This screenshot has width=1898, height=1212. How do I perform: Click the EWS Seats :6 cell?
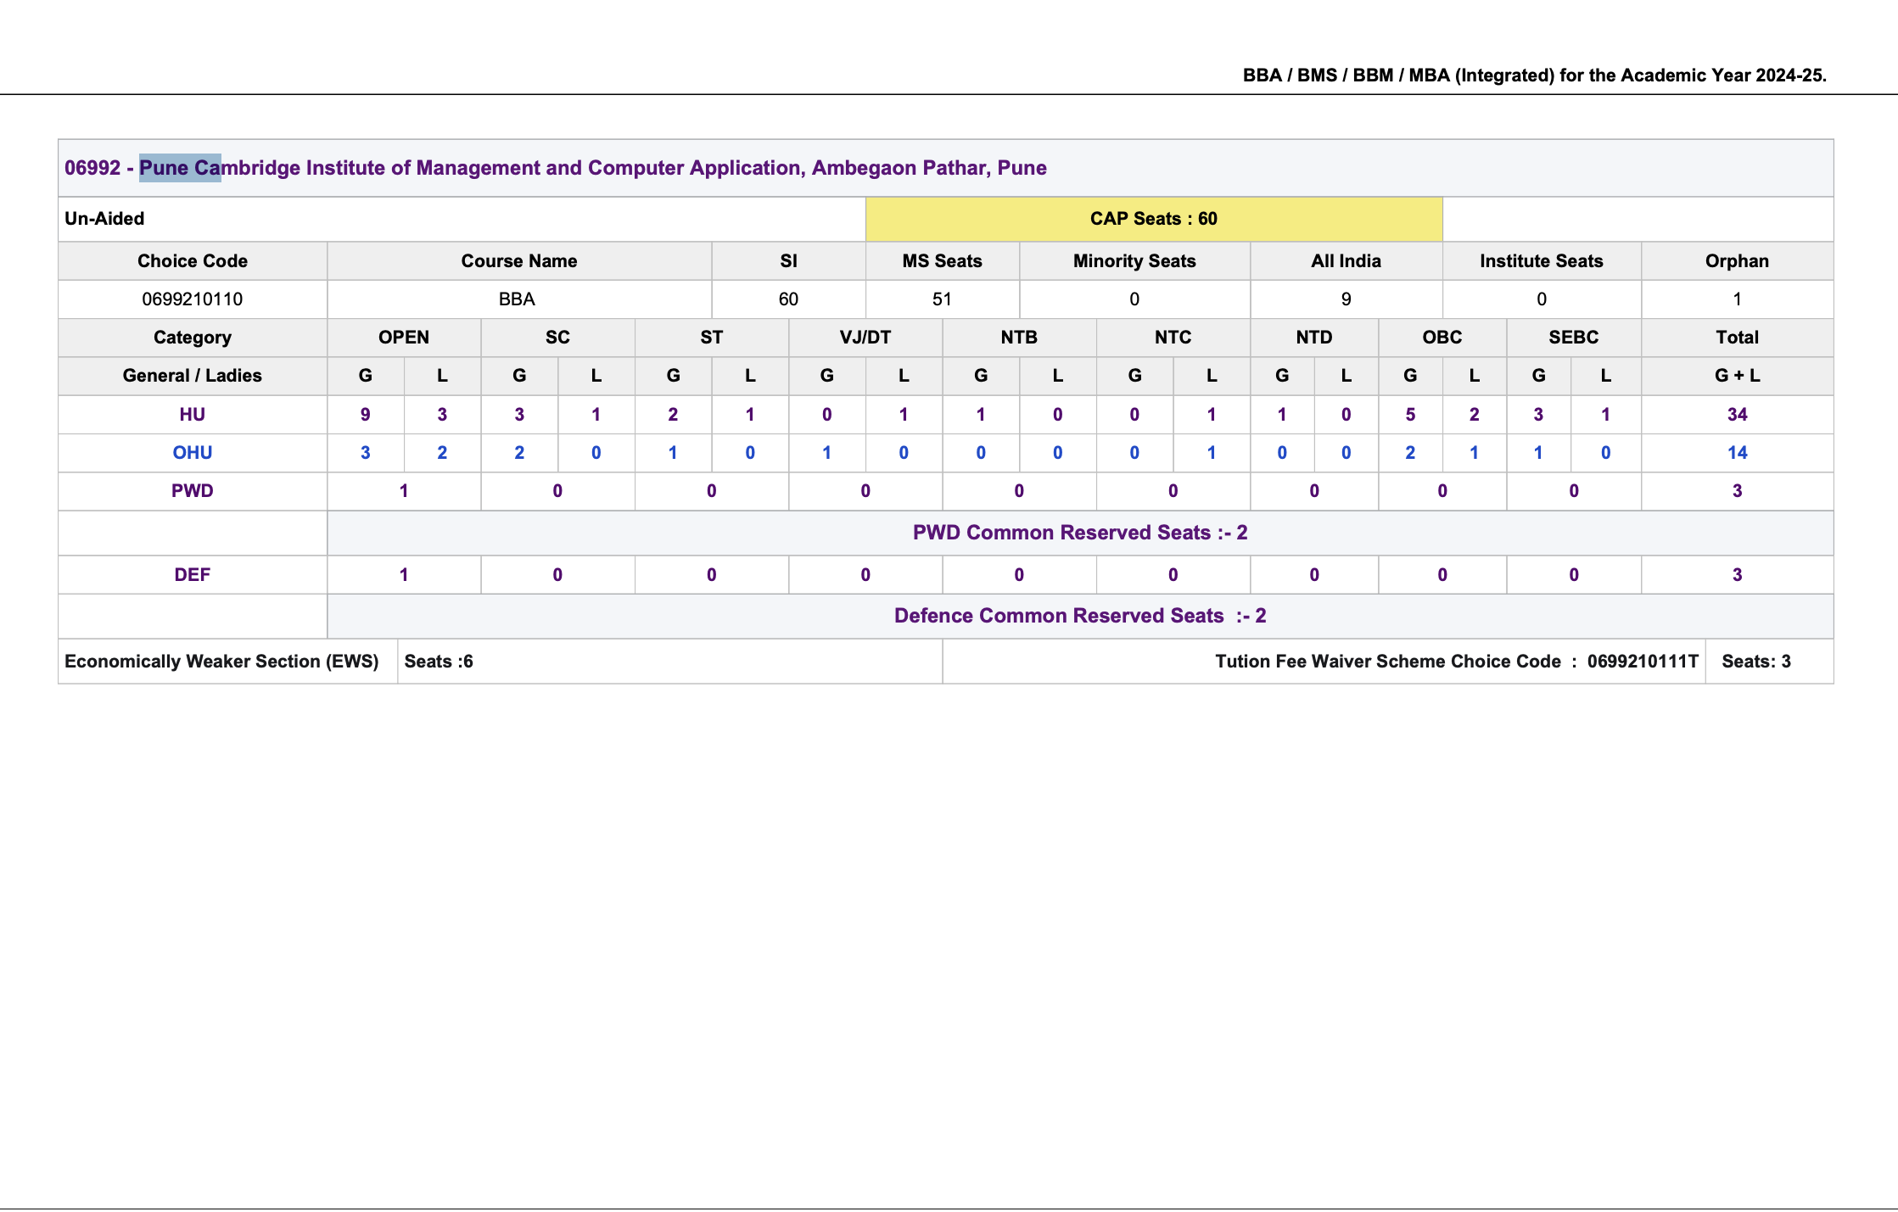(x=669, y=662)
